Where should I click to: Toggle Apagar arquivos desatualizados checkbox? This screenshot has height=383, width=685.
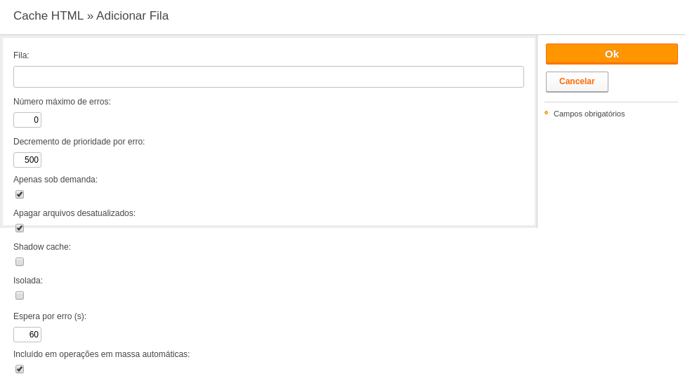pos(20,228)
